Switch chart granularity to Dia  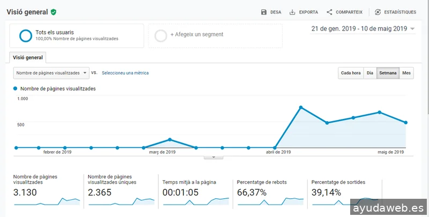(370, 73)
